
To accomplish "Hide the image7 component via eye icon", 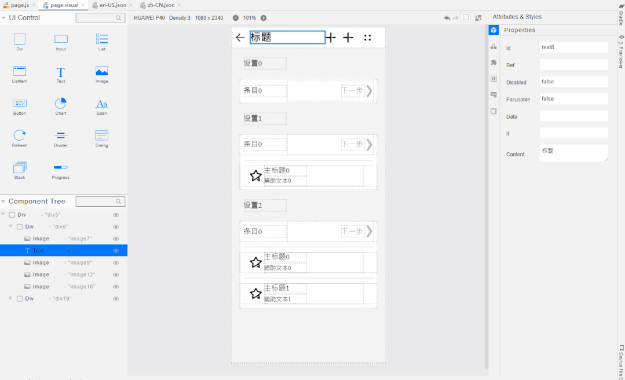I will point(116,239).
